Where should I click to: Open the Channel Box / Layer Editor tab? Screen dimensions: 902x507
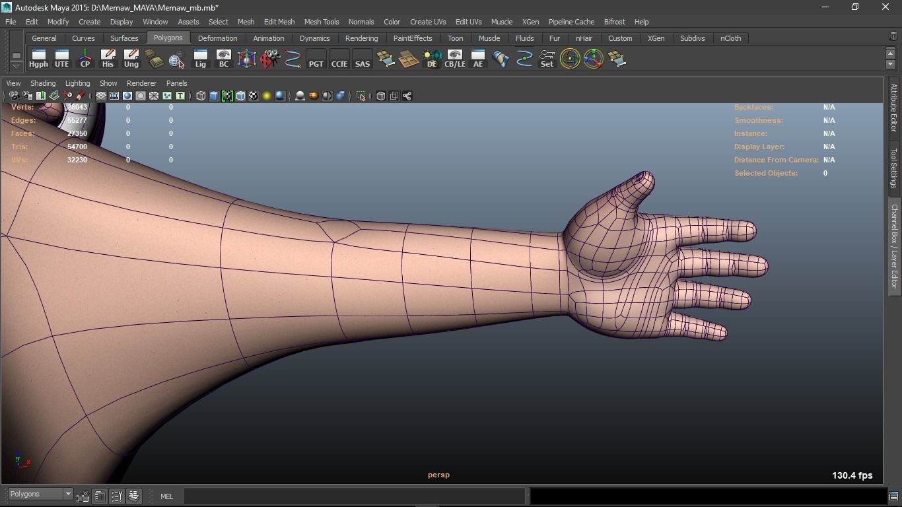point(894,246)
